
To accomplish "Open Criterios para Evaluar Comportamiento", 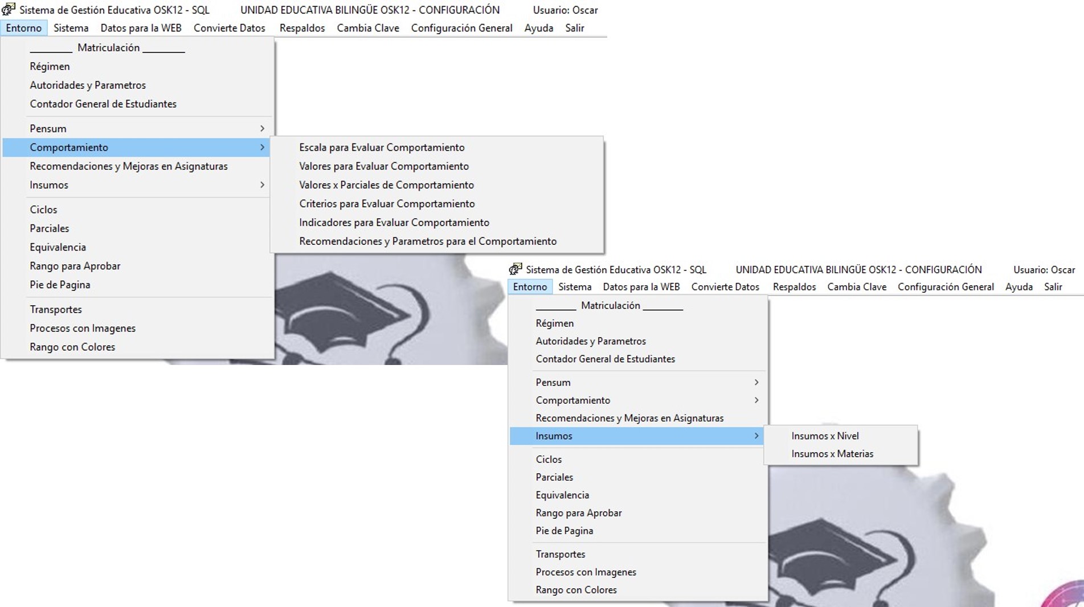I will pyautogui.click(x=387, y=204).
